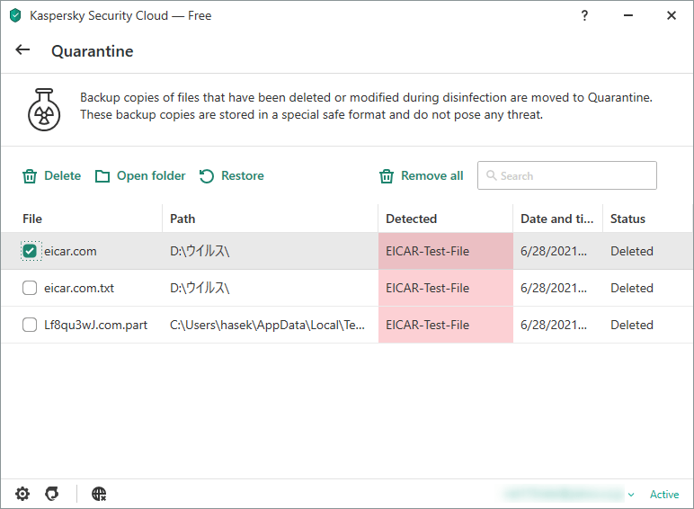Sort by the Date and time column header
The height and width of the screenshot is (509, 694).
557,219
